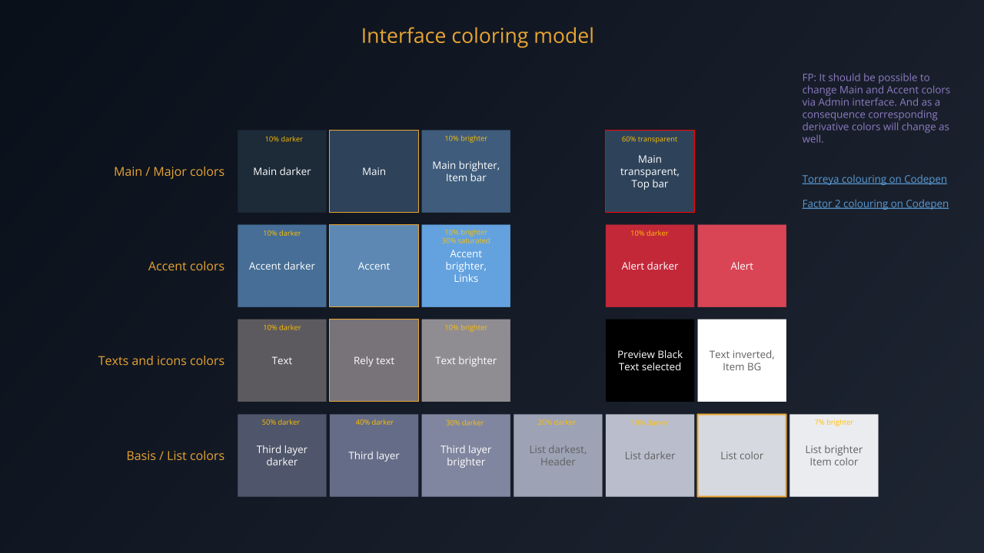This screenshot has width=984, height=553.
Task: Select the Rely text swatch
Action: pyautogui.click(x=374, y=359)
